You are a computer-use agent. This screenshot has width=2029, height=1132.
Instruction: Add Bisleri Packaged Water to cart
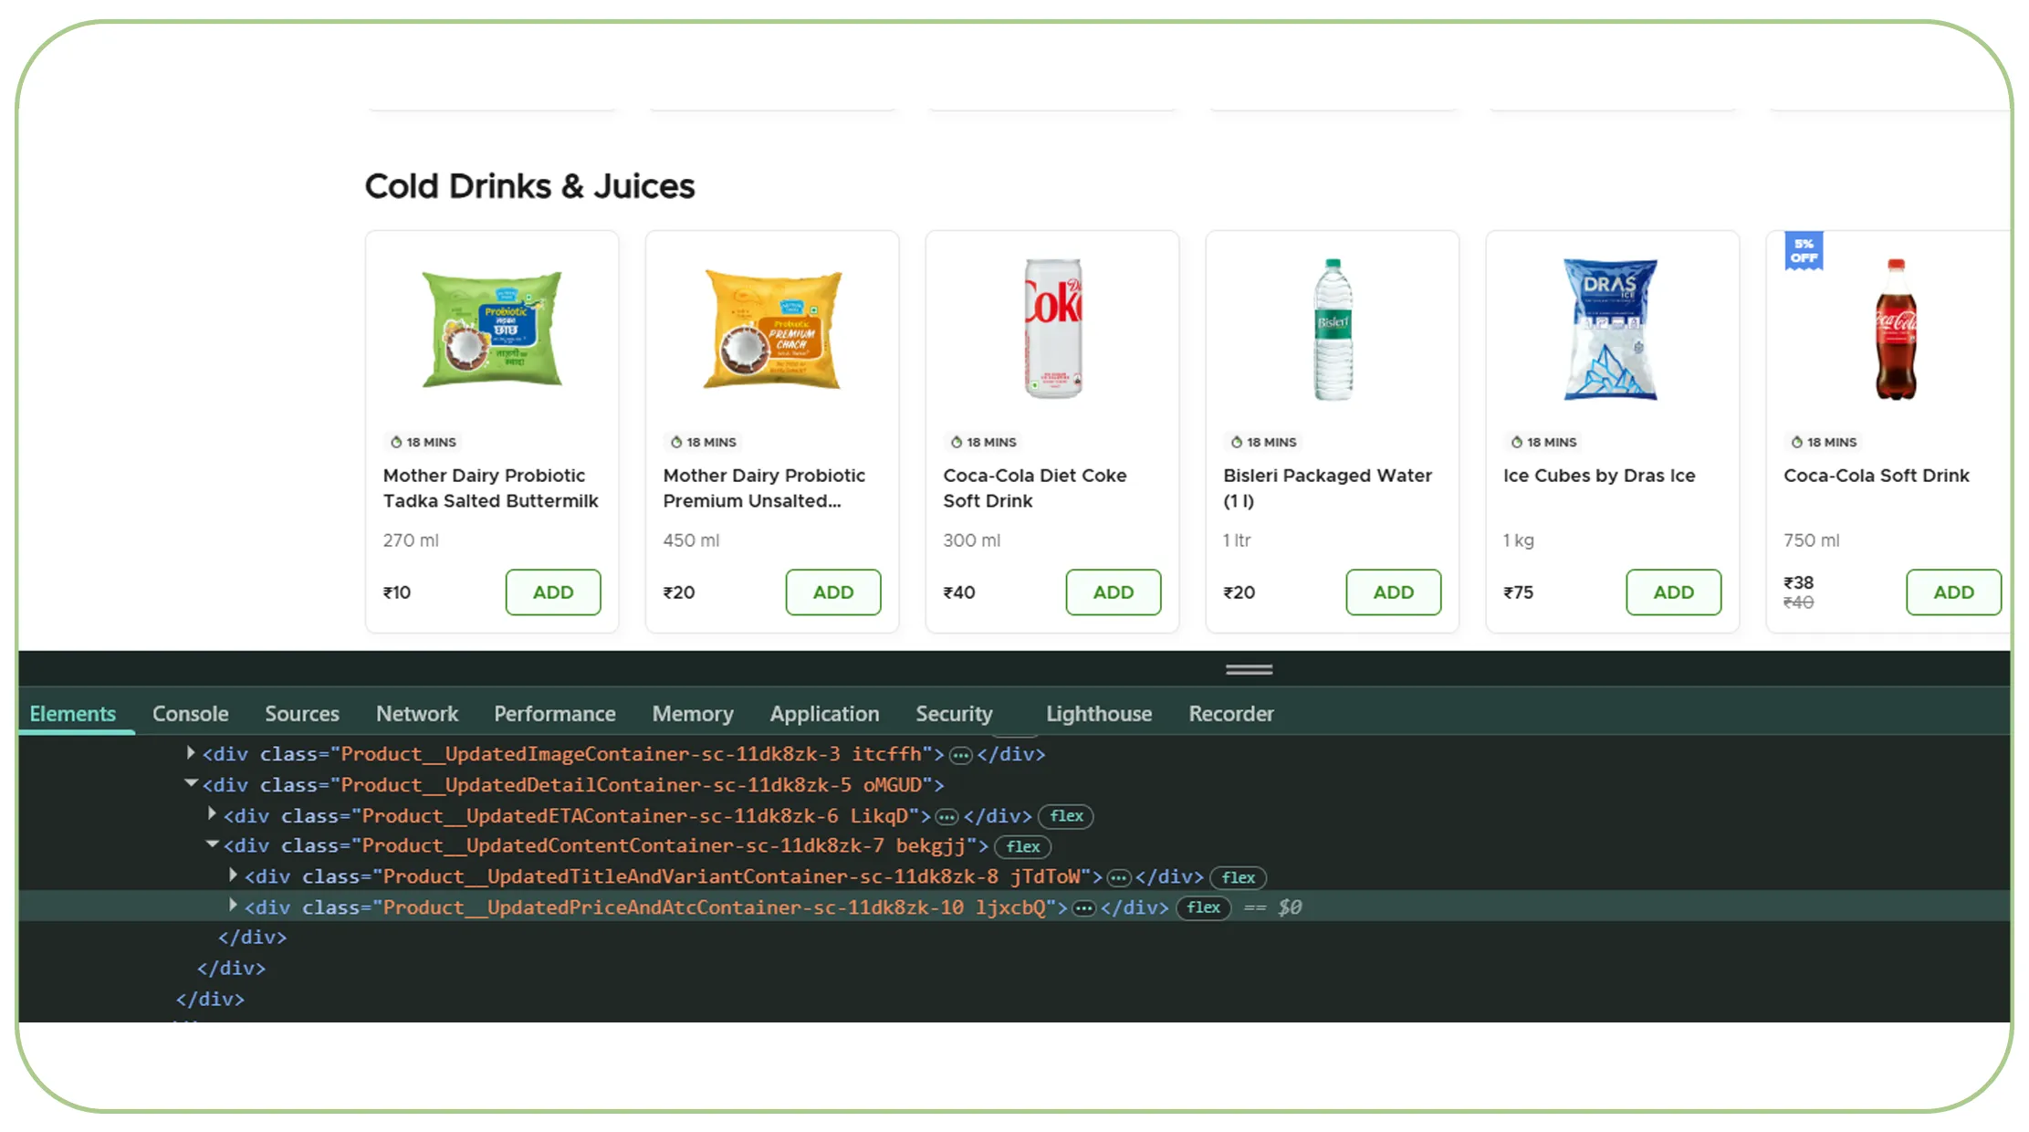pos(1394,592)
